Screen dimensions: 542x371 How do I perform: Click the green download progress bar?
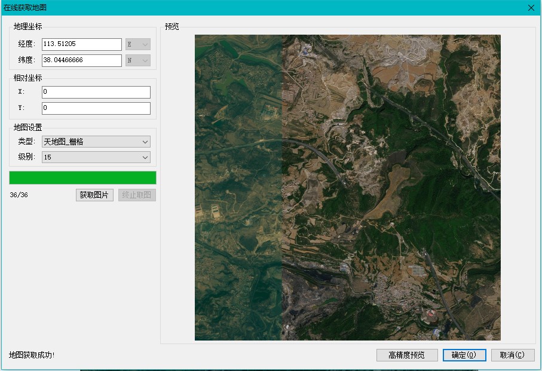click(x=82, y=177)
